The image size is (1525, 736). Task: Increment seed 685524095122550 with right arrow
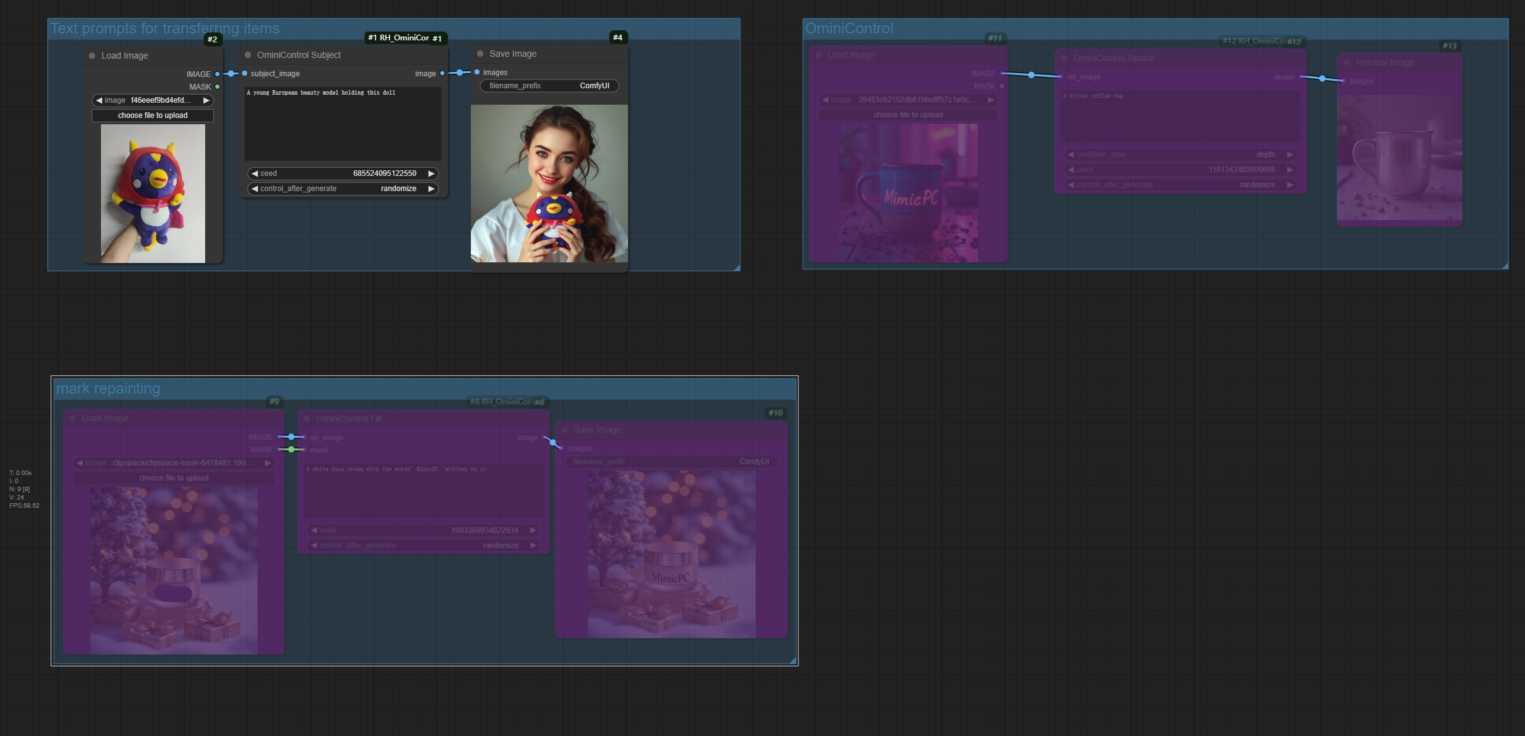pyautogui.click(x=431, y=173)
